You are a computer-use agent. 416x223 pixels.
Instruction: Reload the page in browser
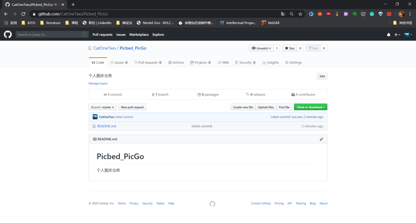[23, 14]
